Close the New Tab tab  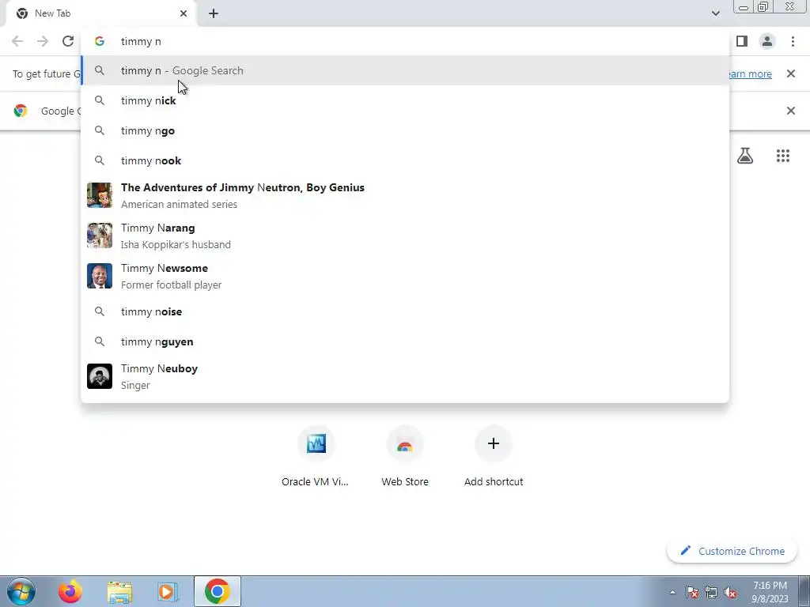coord(184,13)
